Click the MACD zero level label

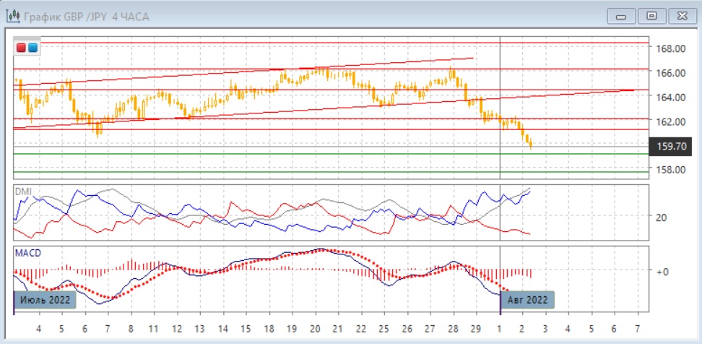(x=661, y=271)
